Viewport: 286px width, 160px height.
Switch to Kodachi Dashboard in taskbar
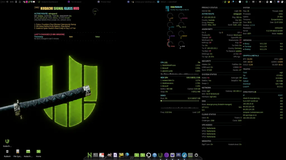(48, 2)
